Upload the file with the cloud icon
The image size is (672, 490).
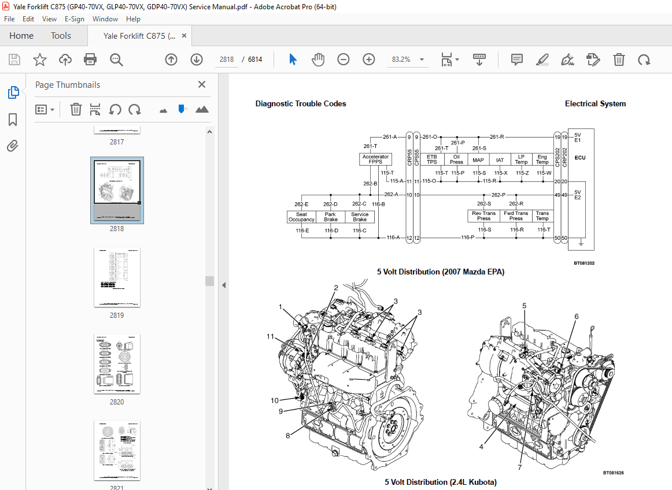pyautogui.click(x=65, y=60)
